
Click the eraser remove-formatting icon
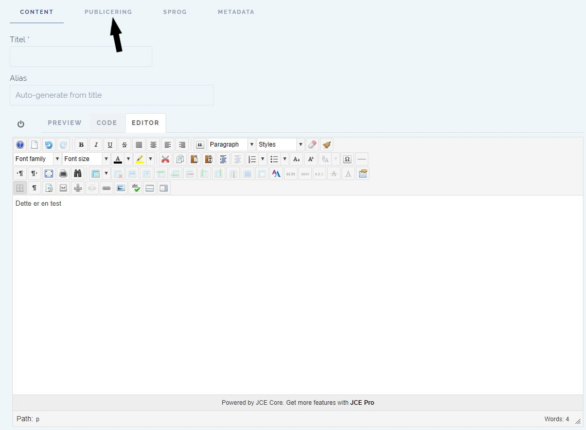tap(312, 145)
